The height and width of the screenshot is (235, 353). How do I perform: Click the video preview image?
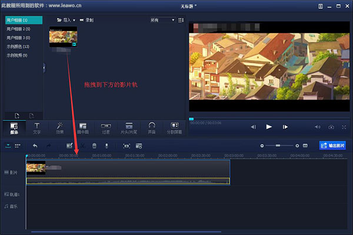269,66
